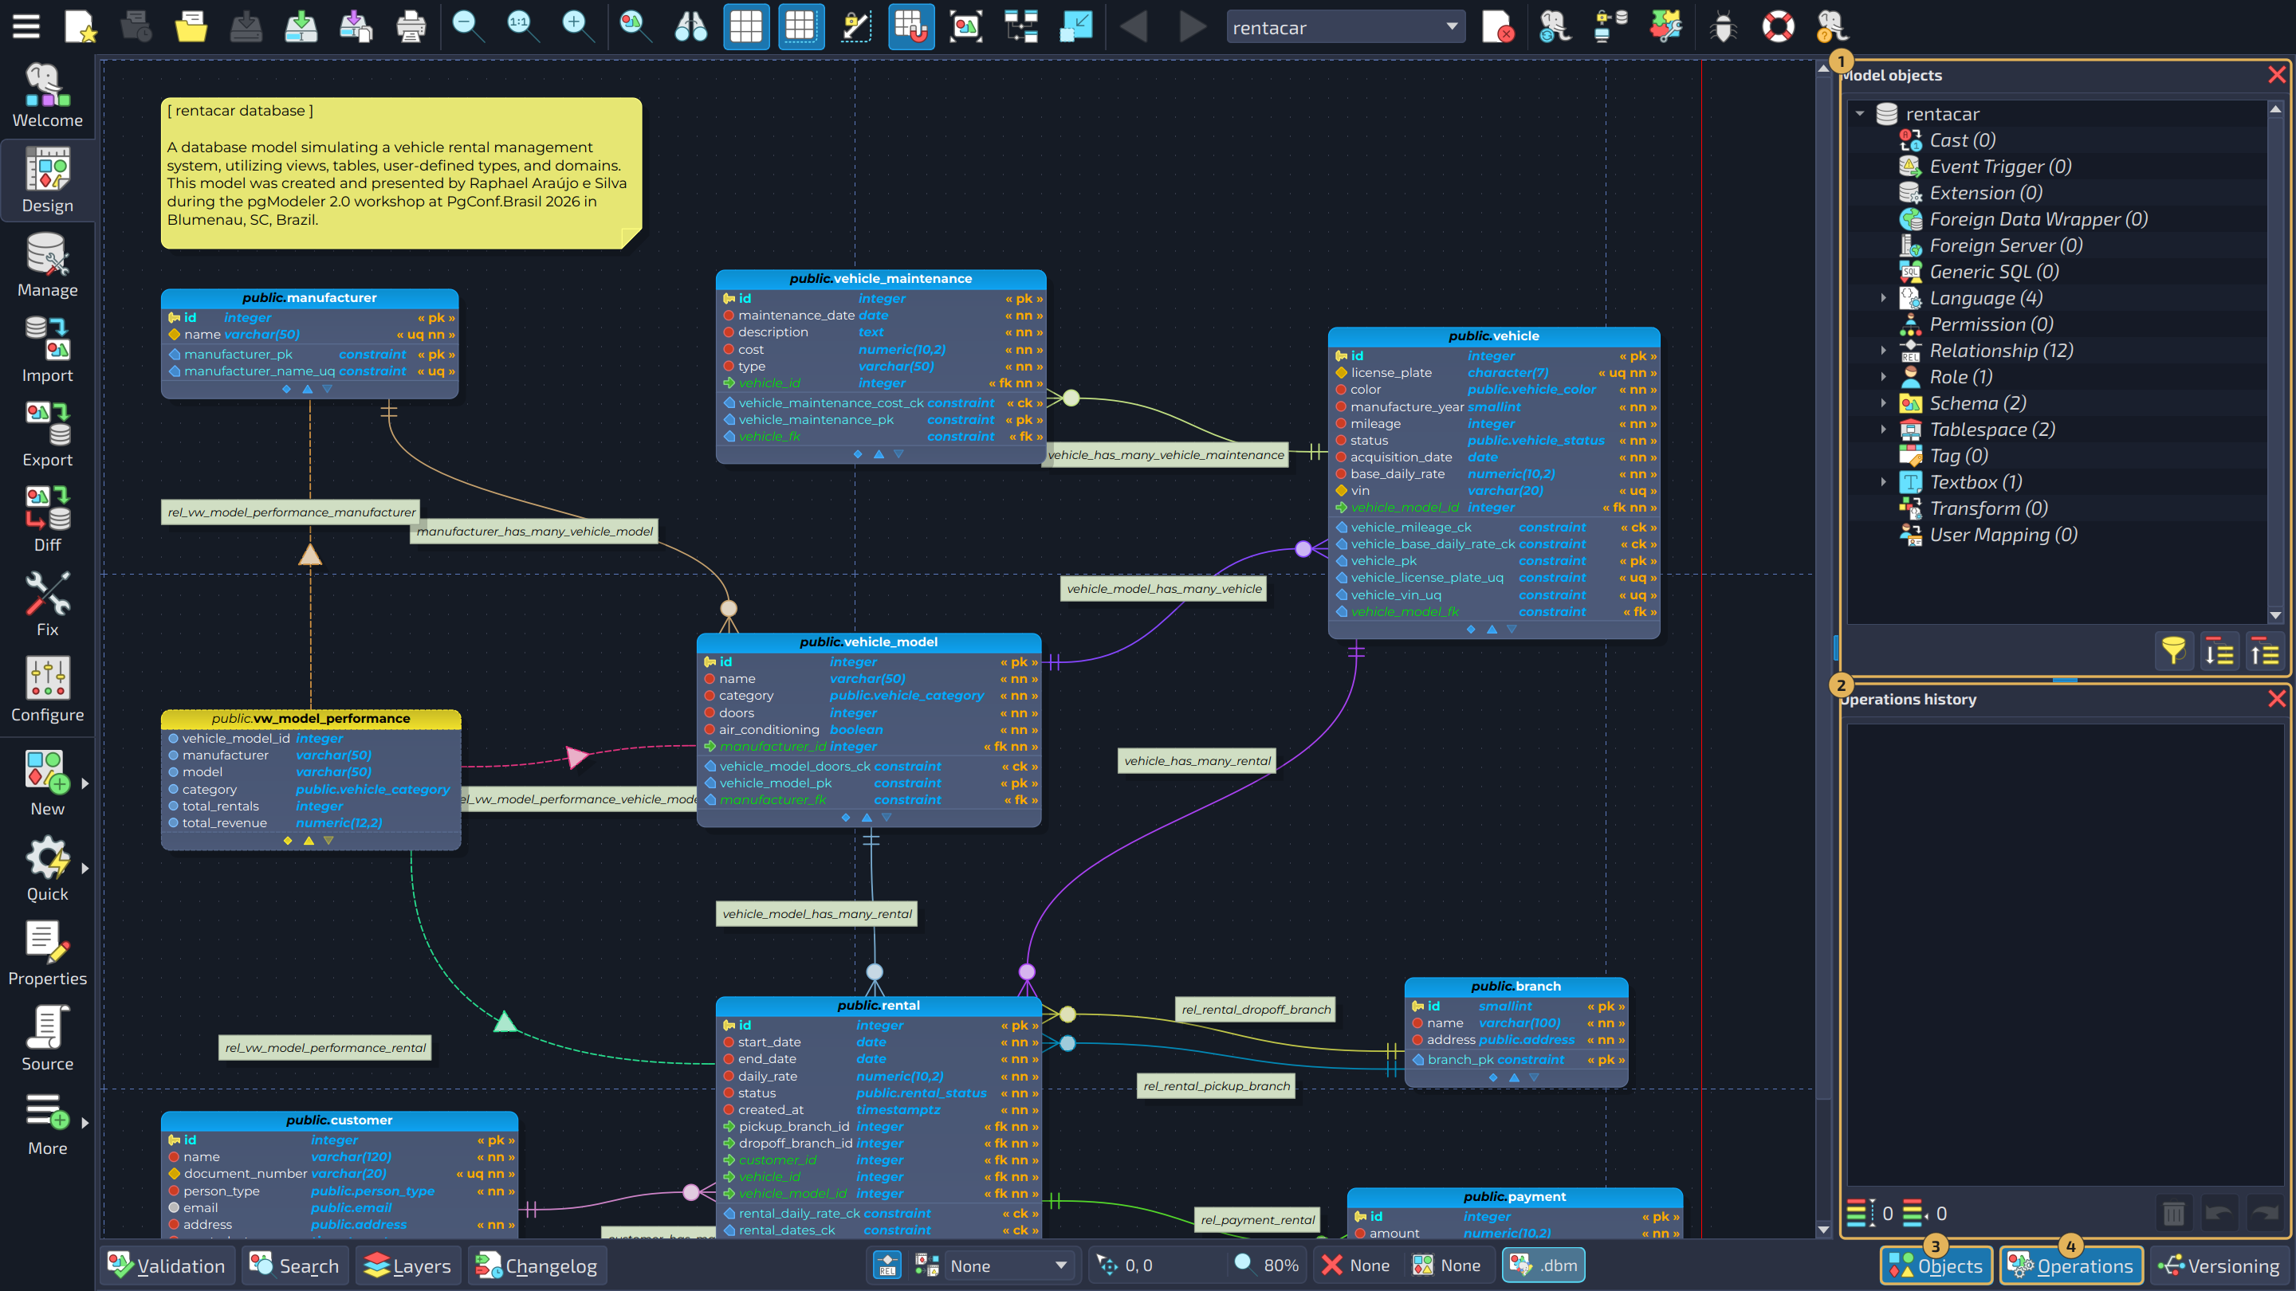Image resolution: width=2296 pixels, height=1291 pixels.
Task: Open the Fix model tool
Action: pos(47,605)
